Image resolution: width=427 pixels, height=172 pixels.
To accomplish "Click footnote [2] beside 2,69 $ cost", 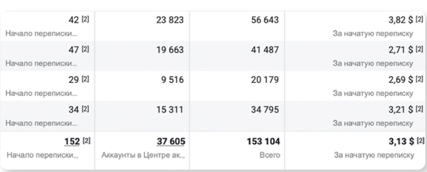I will click(x=419, y=79).
